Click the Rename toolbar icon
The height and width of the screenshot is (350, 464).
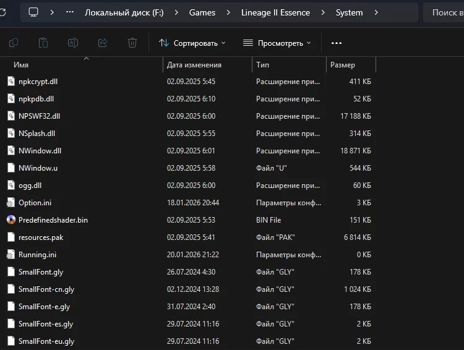pyautogui.click(x=73, y=43)
